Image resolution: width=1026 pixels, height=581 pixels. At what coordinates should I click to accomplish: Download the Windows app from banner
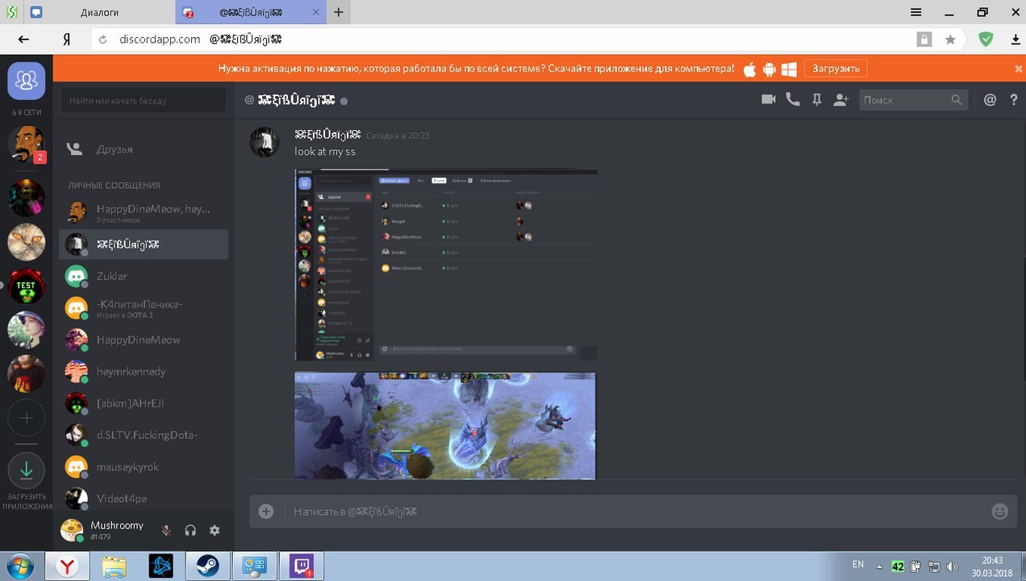pos(789,69)
